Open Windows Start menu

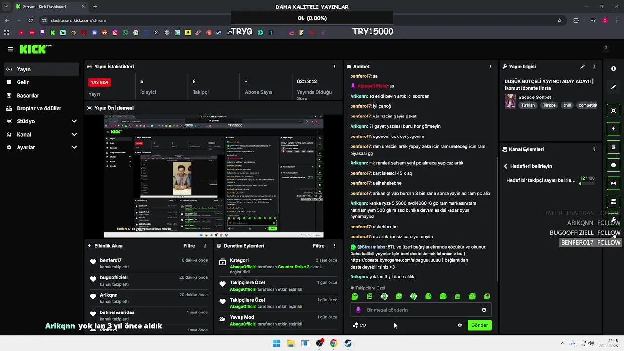point(276,343)
